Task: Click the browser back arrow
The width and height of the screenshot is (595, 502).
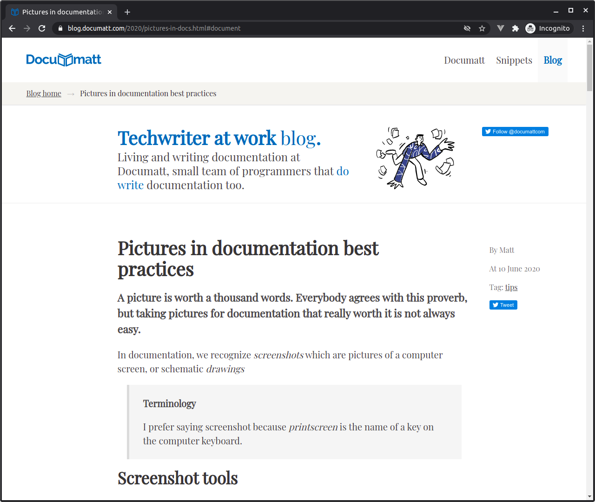Action: (12, 28)
